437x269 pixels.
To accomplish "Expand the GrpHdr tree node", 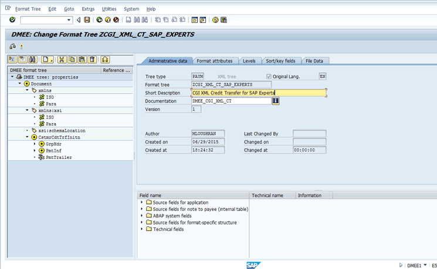I will coord(35,144).
